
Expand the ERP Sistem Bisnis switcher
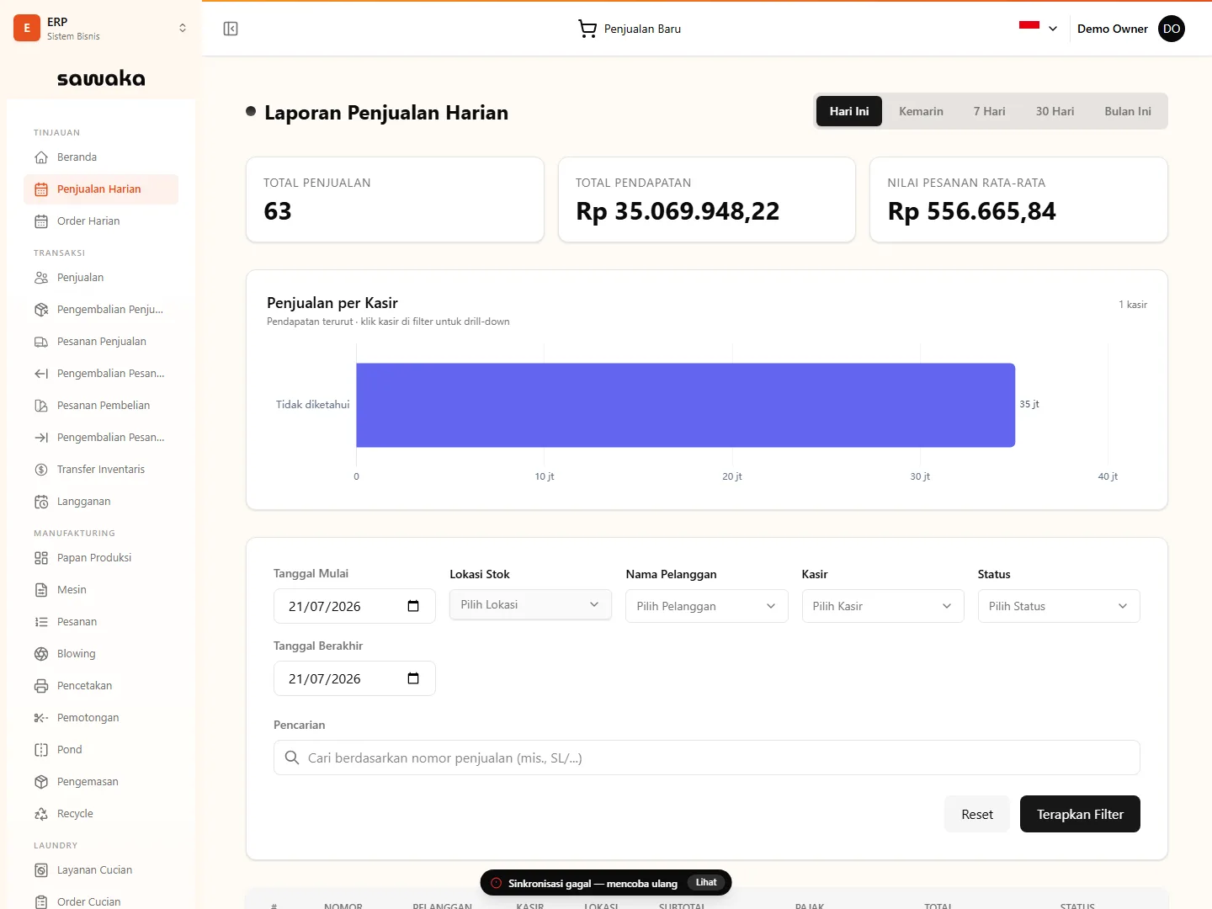101,28
